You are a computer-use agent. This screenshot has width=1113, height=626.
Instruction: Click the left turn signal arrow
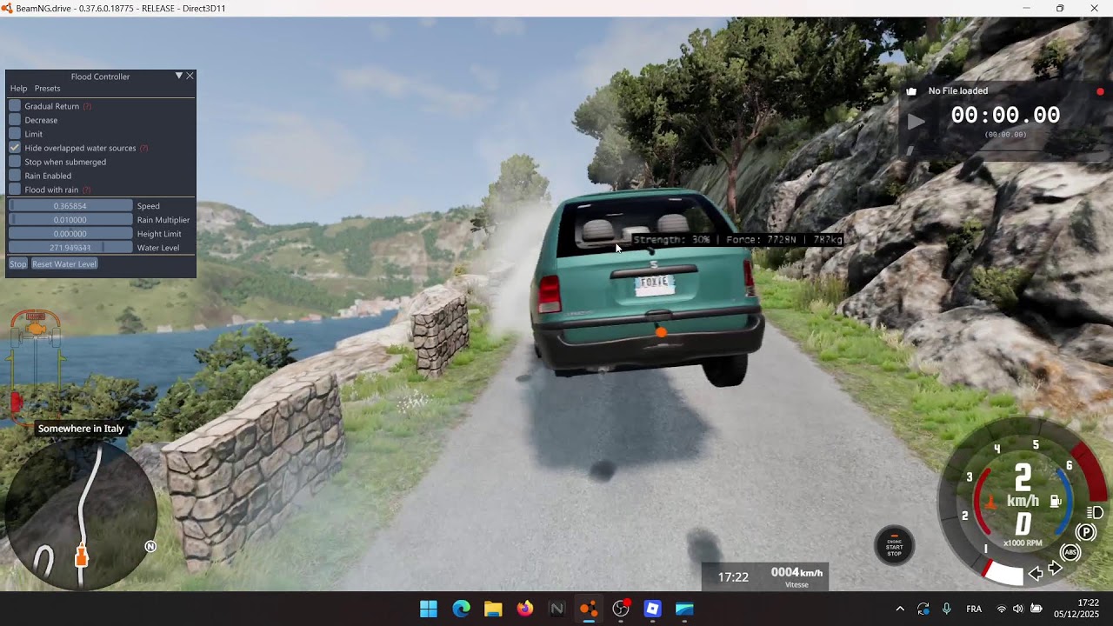pos(1036,573)
